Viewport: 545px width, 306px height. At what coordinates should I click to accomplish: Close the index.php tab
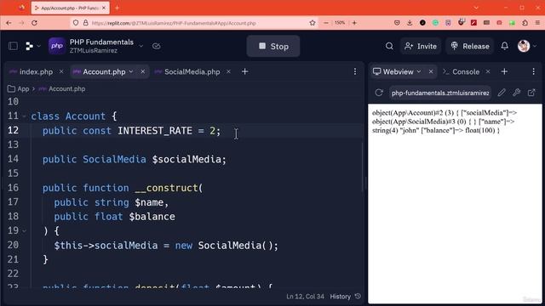(x=61, y=71)
